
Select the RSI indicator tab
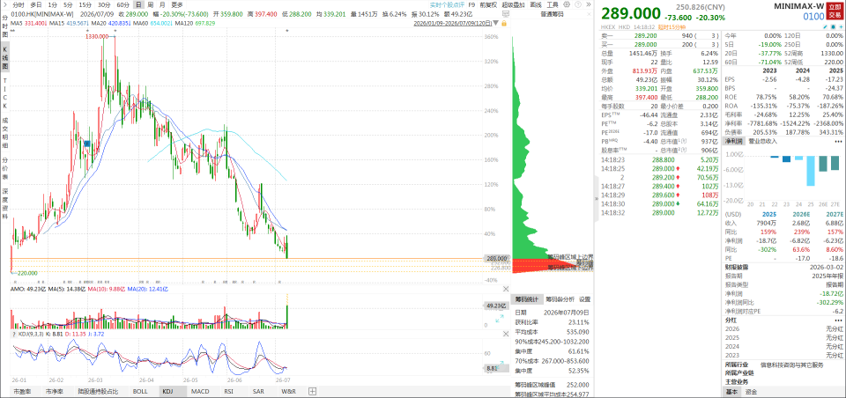click(229, 392)
